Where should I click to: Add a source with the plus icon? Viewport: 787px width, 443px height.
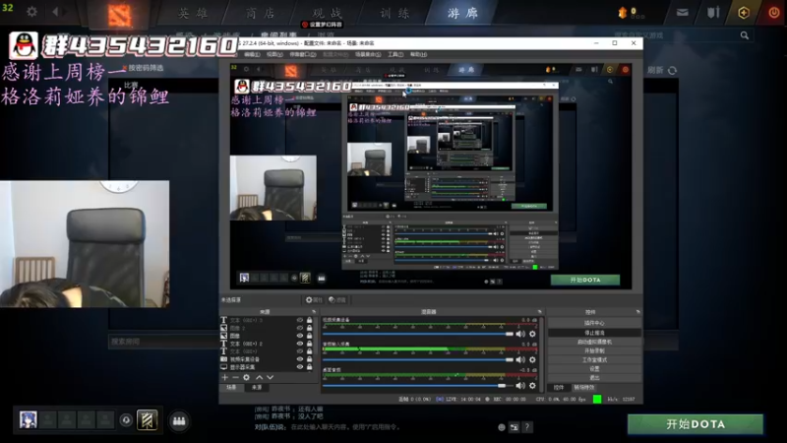coord(225,377)
